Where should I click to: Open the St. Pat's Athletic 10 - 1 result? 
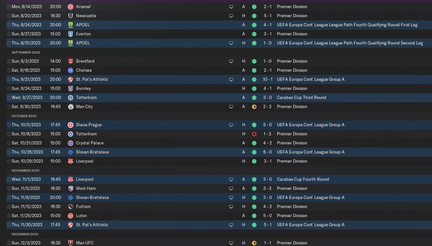[267, 80]
